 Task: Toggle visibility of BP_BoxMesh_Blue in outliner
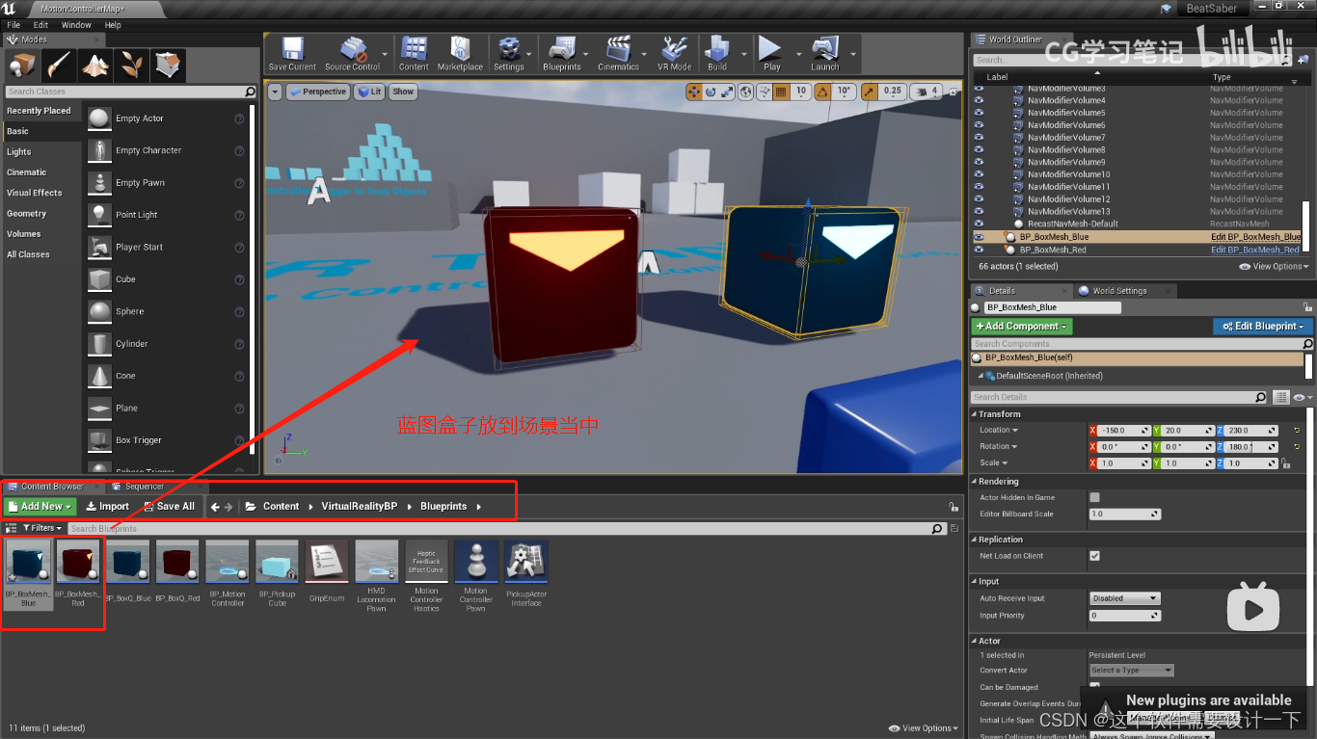click(x=979, y=236)
